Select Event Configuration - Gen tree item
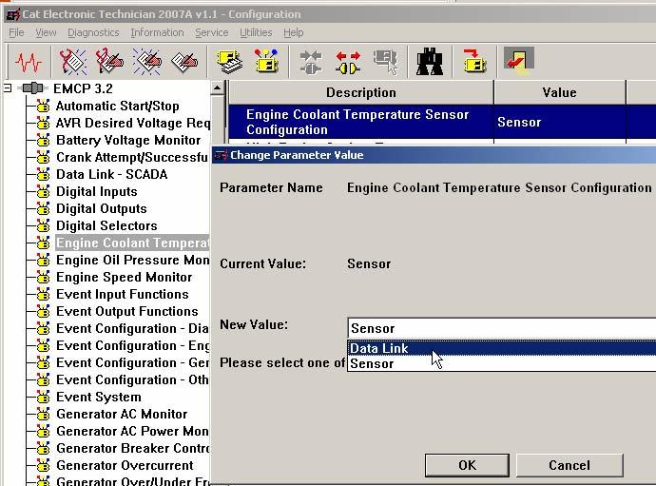The image size is (656, 486). point(132,363)
